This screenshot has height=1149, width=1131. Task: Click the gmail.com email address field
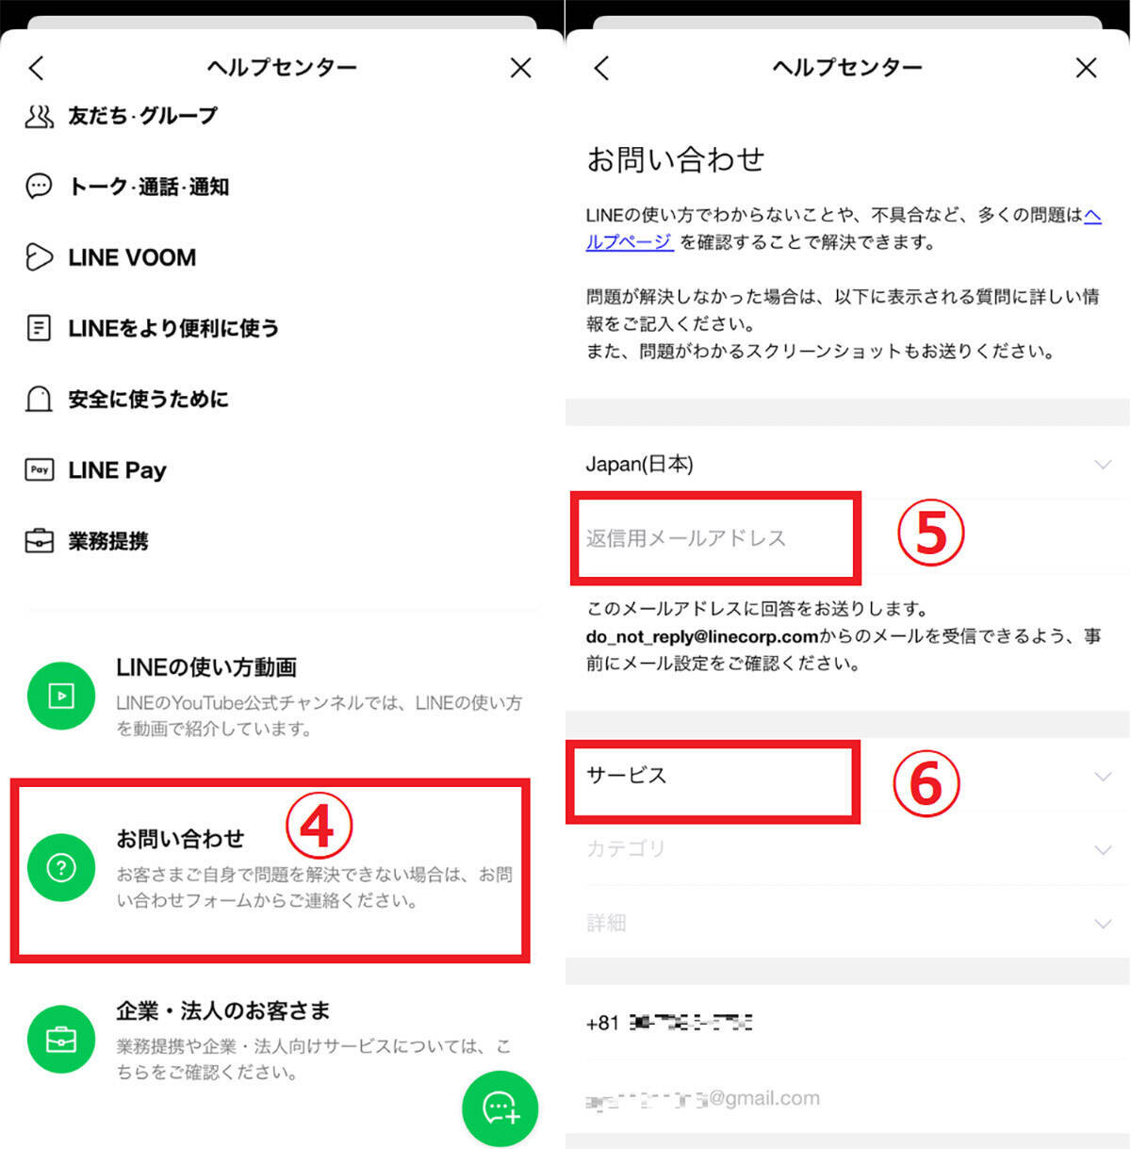(847, 1097)
